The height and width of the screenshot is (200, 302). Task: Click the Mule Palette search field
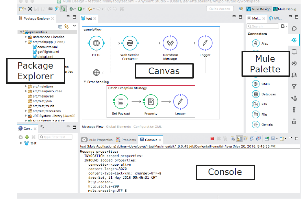pos(264,26)
